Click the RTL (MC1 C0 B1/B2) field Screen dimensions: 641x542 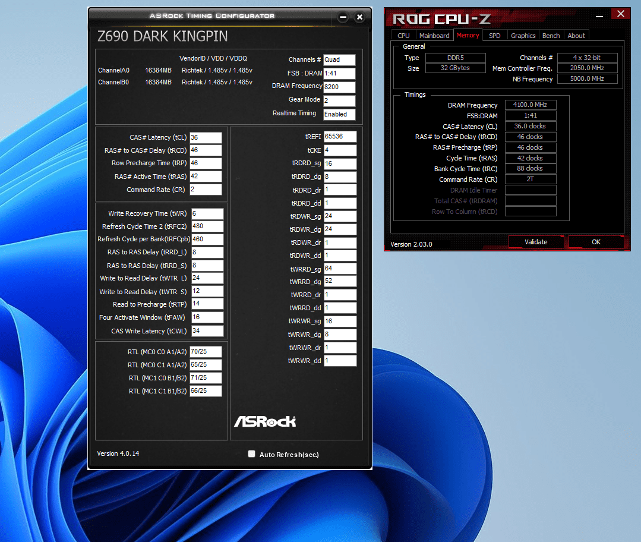(206, 377)
